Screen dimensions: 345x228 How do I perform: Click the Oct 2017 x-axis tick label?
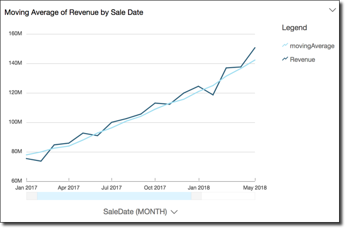click(155, 188)
